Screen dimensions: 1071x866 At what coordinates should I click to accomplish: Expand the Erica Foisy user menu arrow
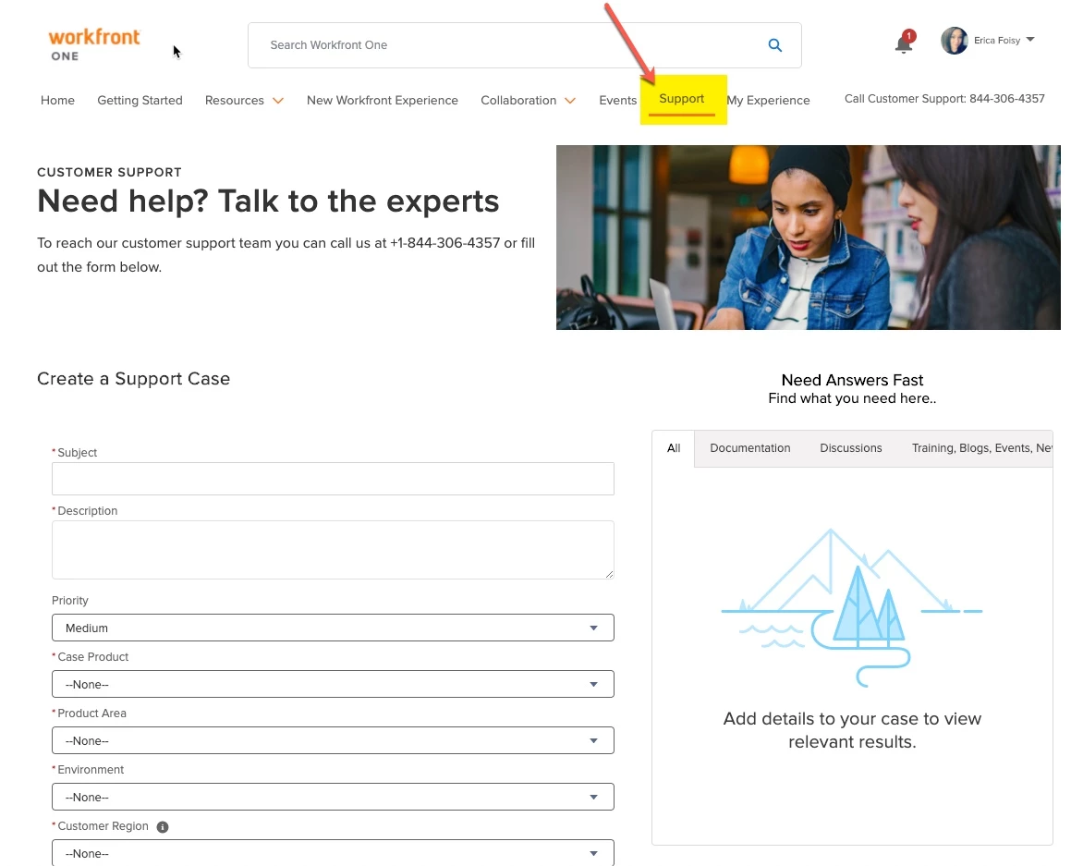point(1030,39)
